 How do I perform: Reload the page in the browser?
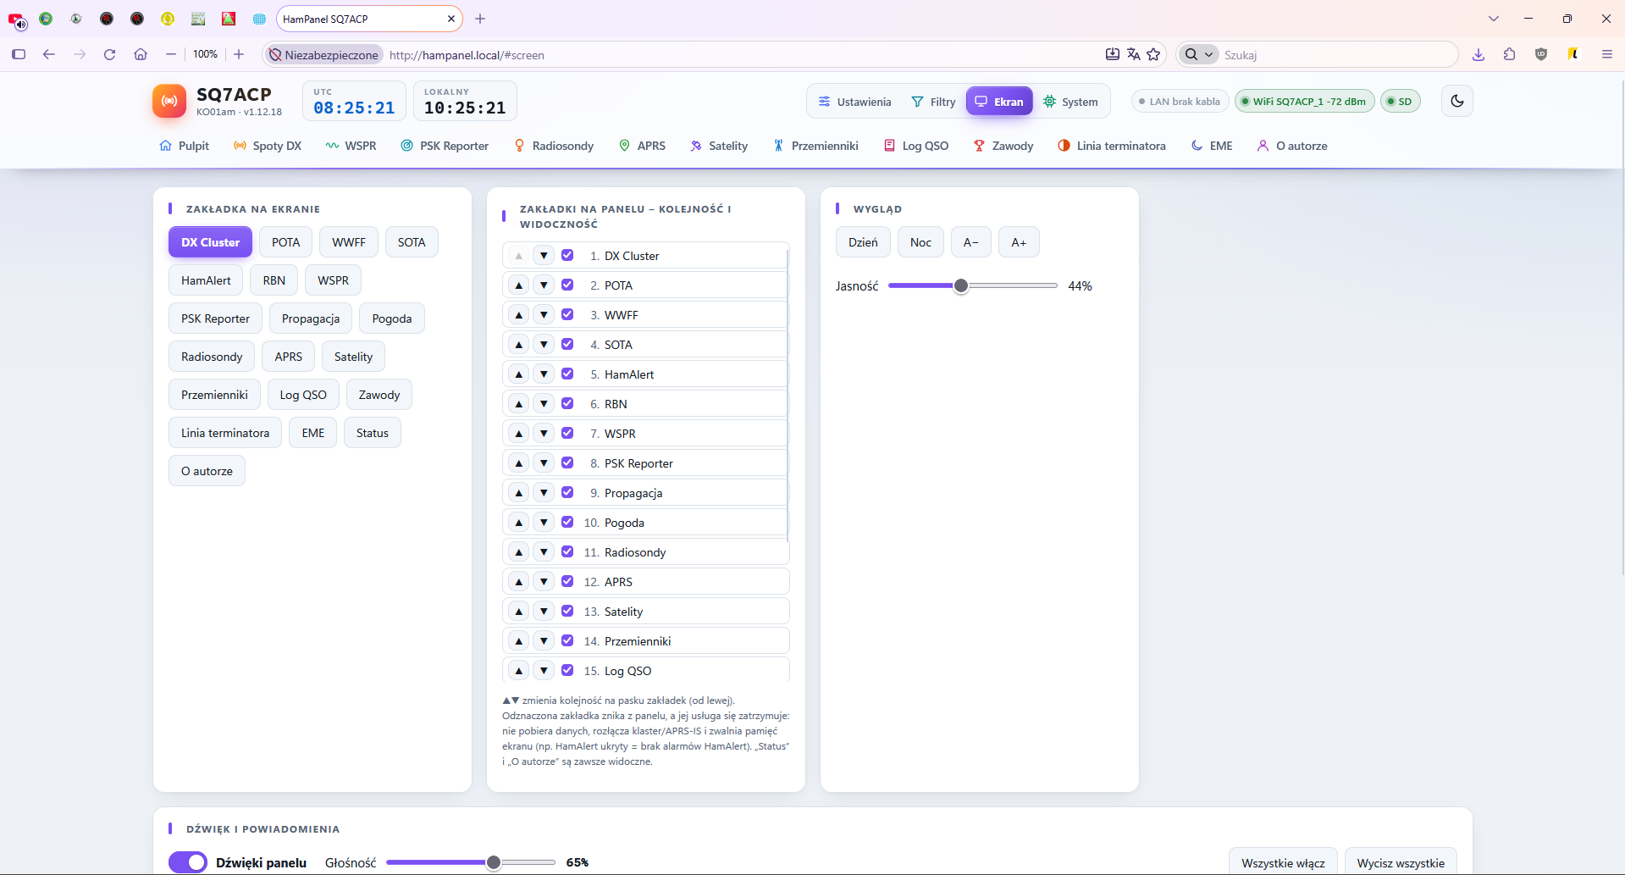click(x=109, y=54)
